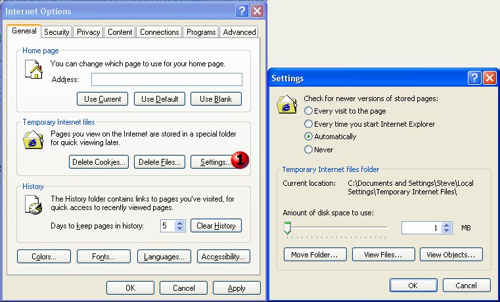Image resolution: width=500 pixels, height=302 pixels.
Task: Click the View Objects button
Action: click(x=451, y=255)
